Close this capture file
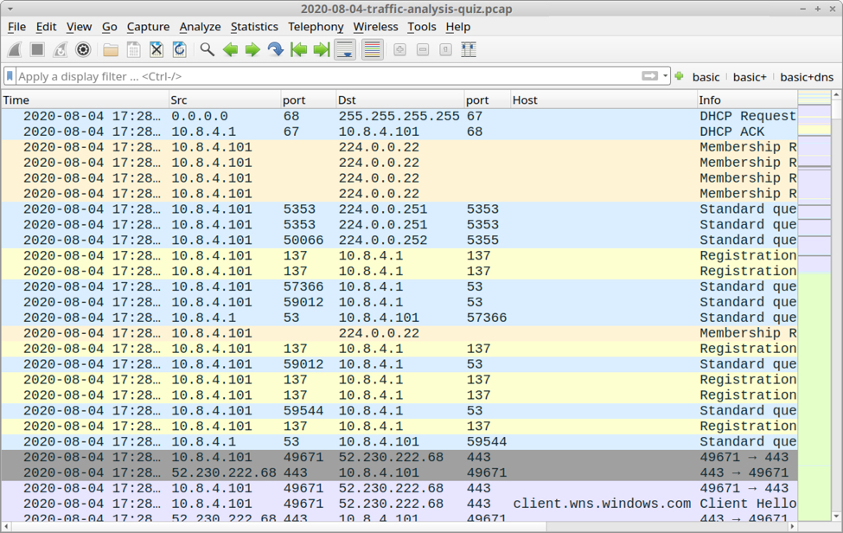The width and height of the screenshot is (843, 533). pyautogui.click(x=156, y=50)
